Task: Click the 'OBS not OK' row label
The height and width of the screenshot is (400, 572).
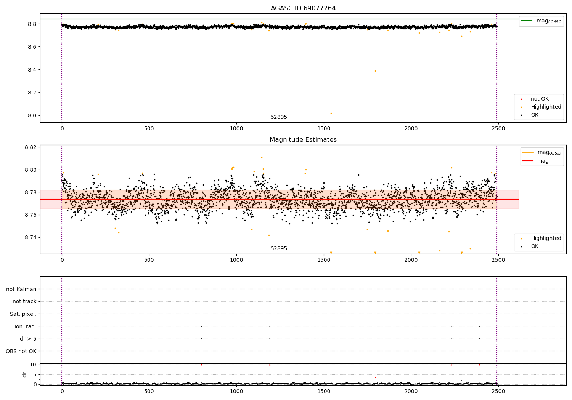Action: 21,352
